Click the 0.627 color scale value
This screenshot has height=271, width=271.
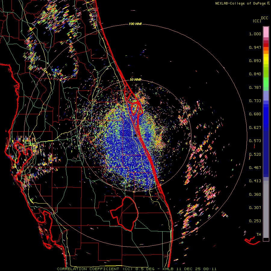coord(255,128)
